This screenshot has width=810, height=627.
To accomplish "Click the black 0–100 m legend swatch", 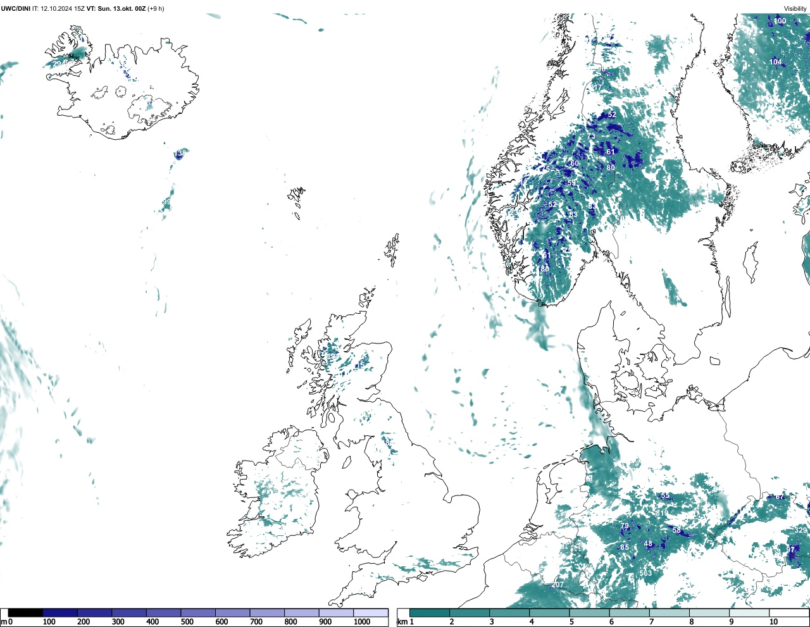I will coord(26,612).
